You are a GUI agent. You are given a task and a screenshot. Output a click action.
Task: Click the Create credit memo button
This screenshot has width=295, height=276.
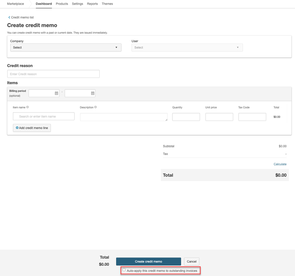149,262
